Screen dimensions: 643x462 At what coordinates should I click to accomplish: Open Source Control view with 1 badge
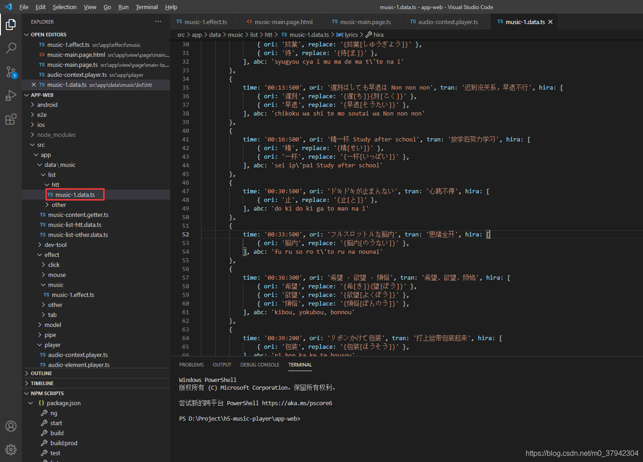[11, 72]
